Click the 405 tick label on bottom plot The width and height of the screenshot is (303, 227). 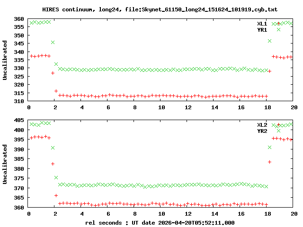[19, 121]
